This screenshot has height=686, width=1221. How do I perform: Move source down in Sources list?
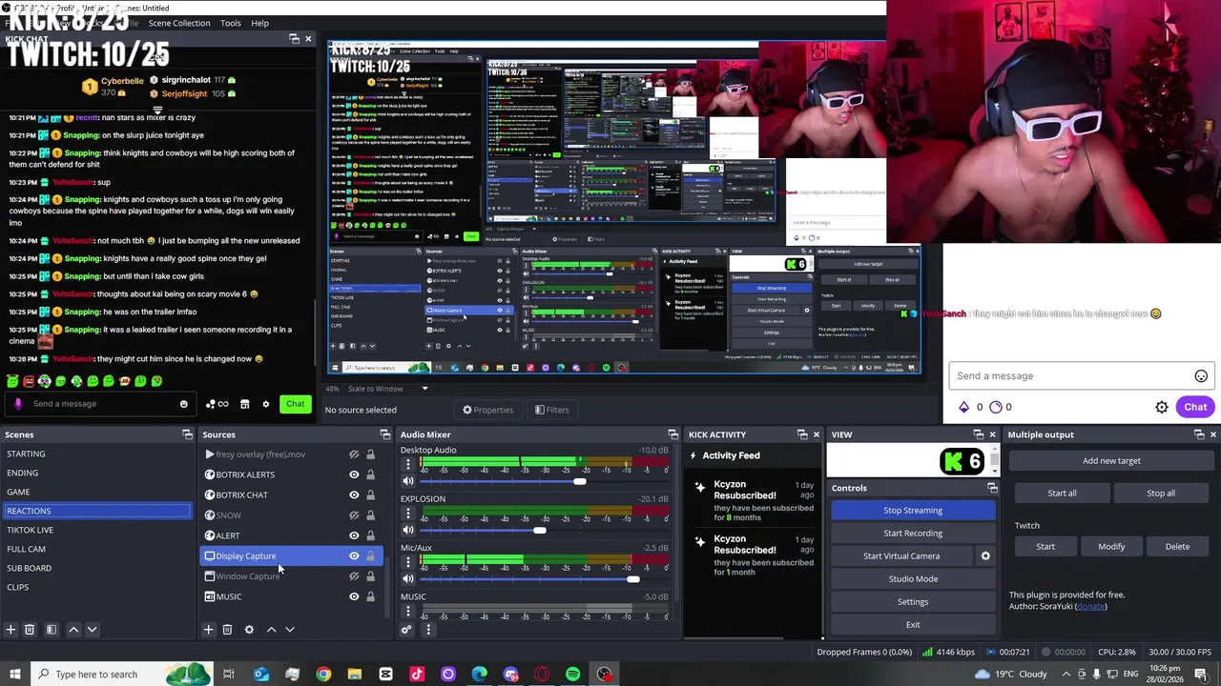pos(290,630)
